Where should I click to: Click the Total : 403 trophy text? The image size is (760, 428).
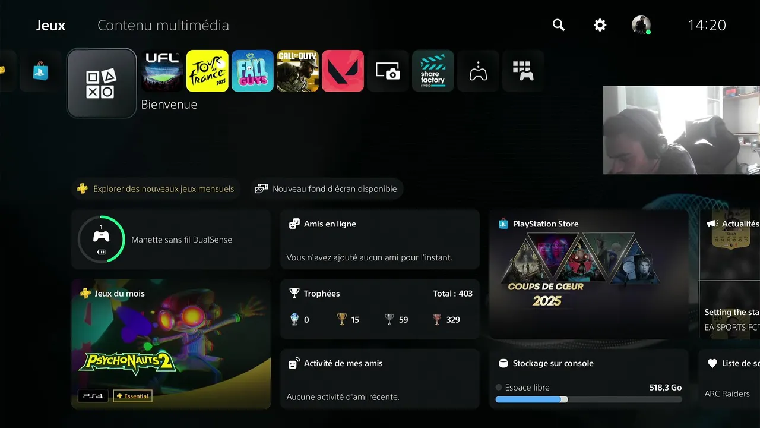click(452, 294)
